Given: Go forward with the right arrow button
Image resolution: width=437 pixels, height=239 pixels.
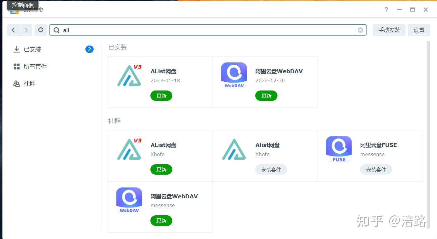Looking at the screenshot, I should [x=26, y=30].
